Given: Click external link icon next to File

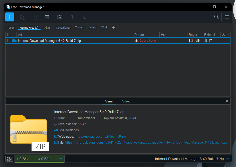Looking at the screenshot, I should 56,142.
